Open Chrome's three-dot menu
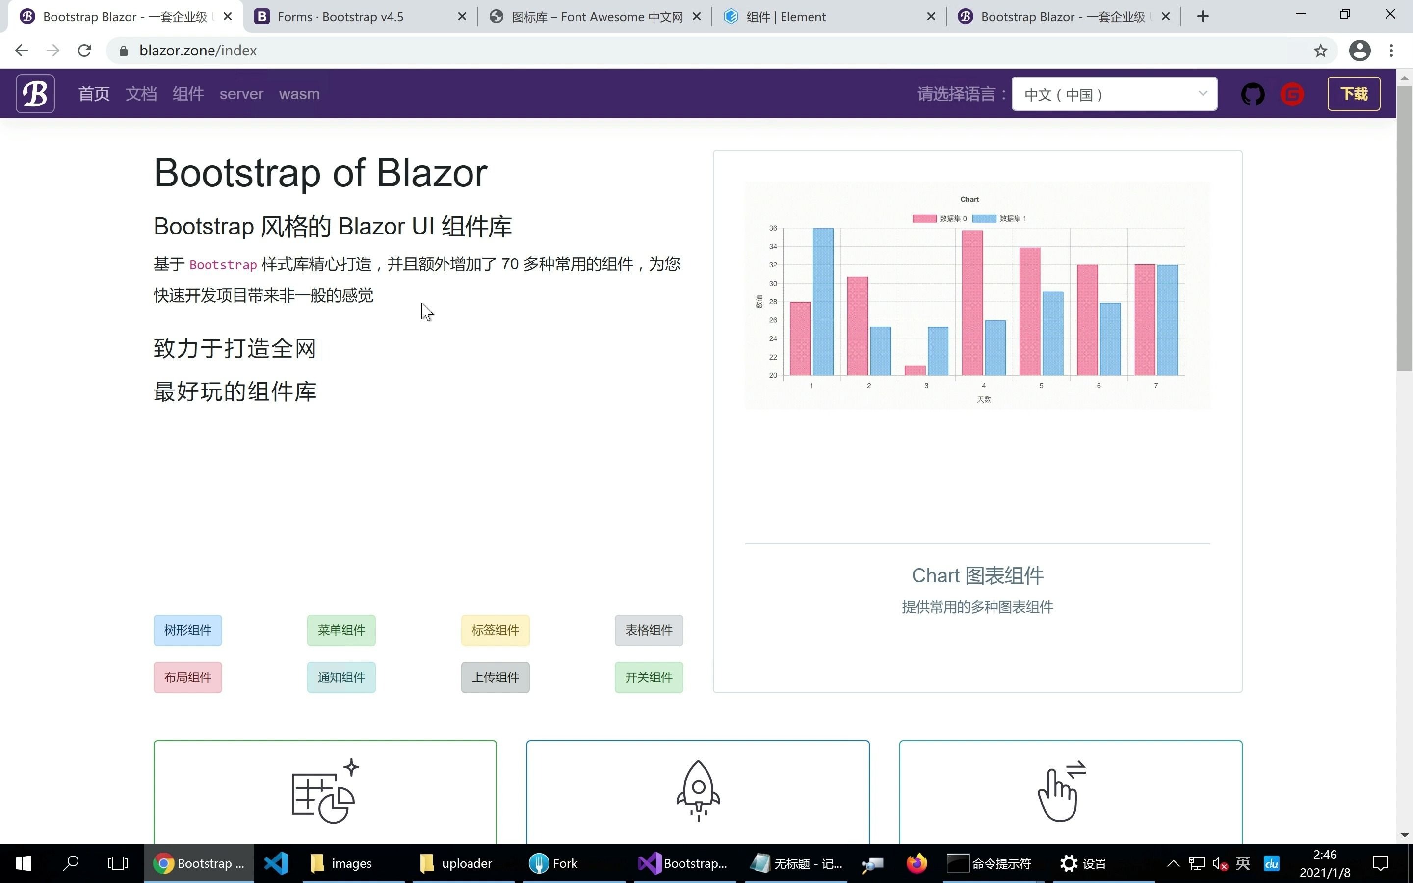1413x883 pixels. 1392,50
